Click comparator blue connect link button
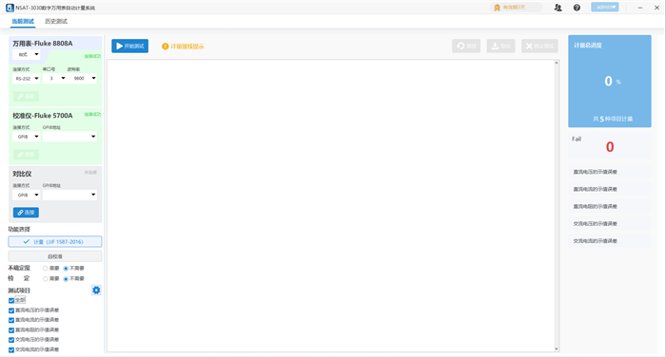 click(26, 213)
